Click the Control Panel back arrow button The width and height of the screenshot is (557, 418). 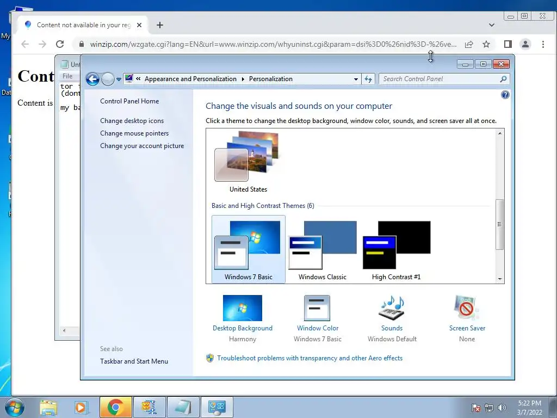[92, 79]
